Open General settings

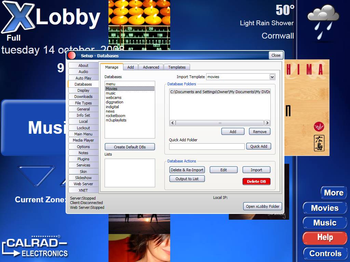click(83, 109)
